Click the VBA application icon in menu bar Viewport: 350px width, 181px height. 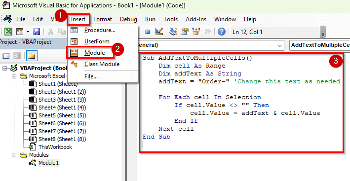pos(7,19)
